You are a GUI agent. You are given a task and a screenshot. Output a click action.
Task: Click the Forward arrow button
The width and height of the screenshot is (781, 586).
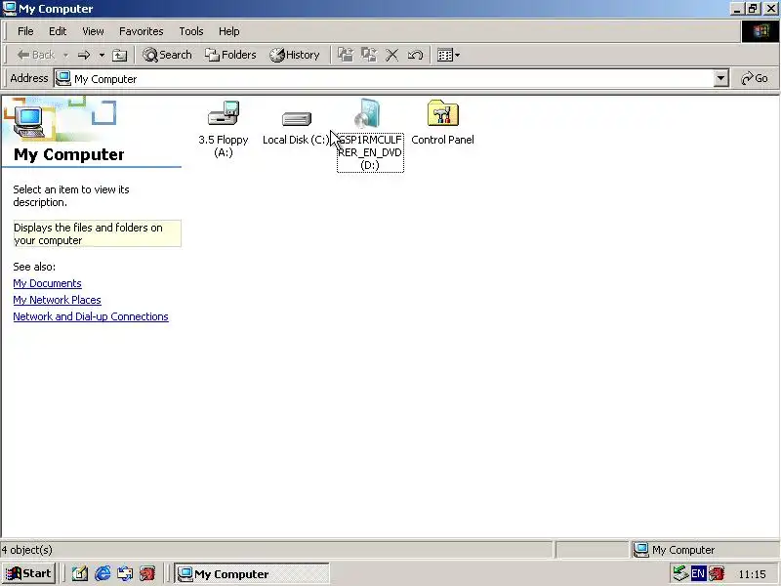click(84, 55)
